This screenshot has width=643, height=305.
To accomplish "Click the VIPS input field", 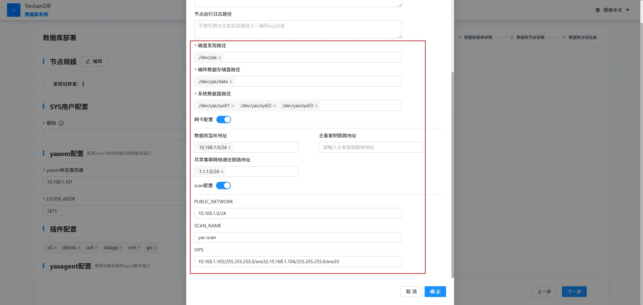I will click(x=298, y=261).
